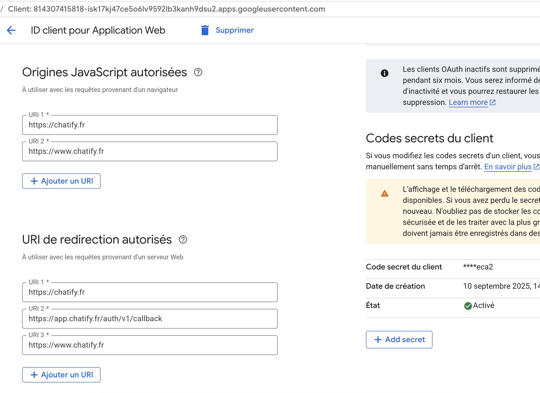This screenshot has height=393, width=540.
Task: Open help for Origines JavaScript autorisées
Action: [198, 72]
